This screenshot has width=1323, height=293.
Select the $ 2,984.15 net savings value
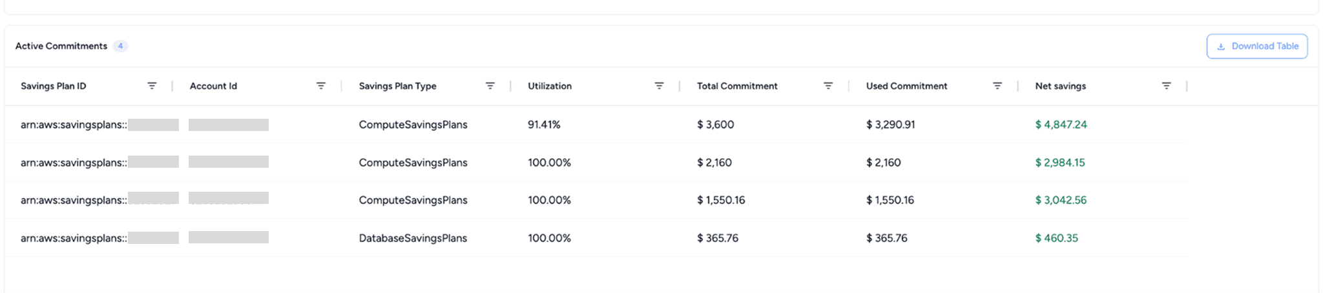tap(1059, 163)
